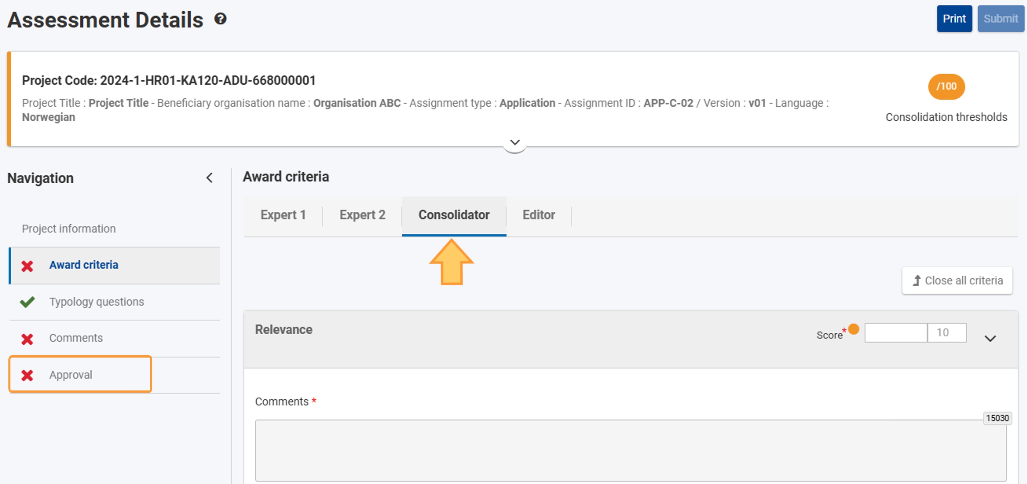The width and height of the screenshot is (1027, 484).
Task: Open the Editor tab
Action: tap(539, 215)
